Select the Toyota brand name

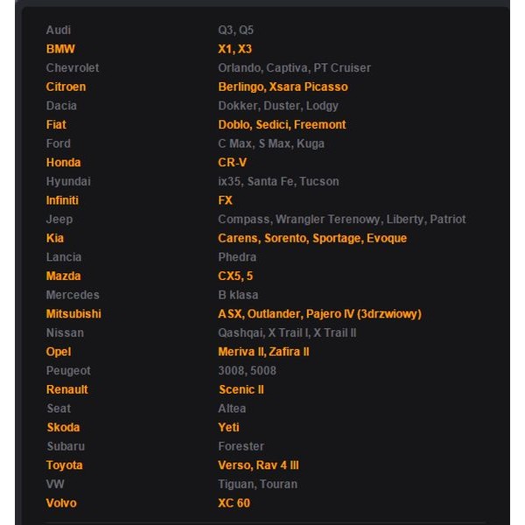[x=64, y=465]
